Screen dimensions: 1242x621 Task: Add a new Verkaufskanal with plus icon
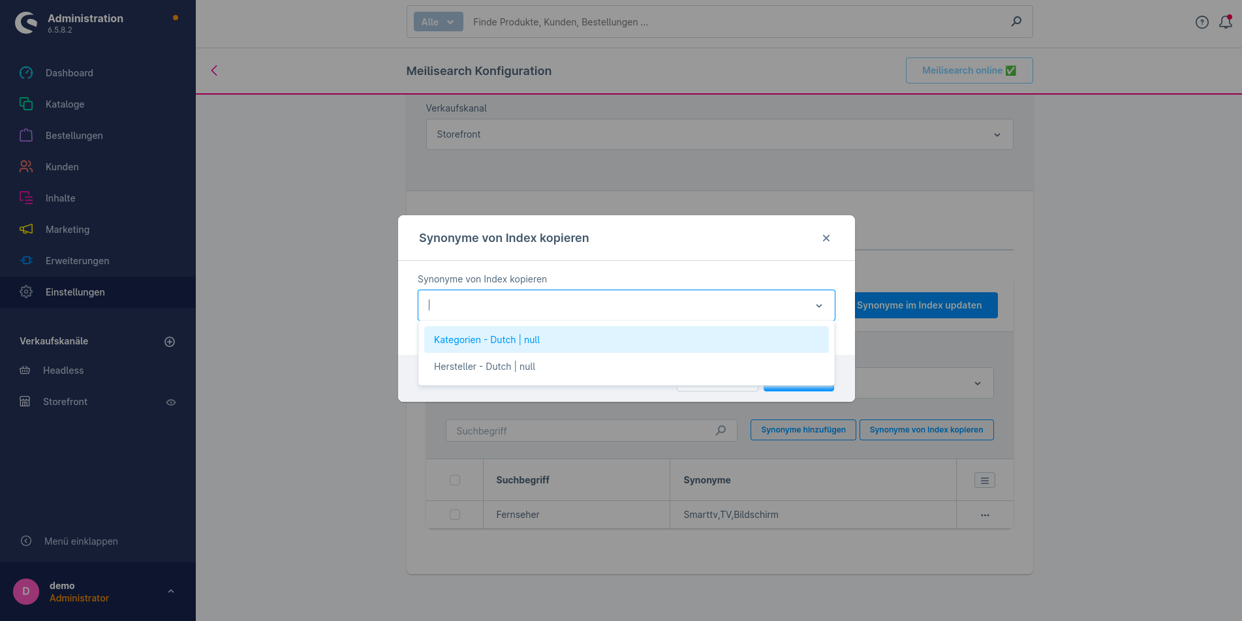(x=170, y=342)
